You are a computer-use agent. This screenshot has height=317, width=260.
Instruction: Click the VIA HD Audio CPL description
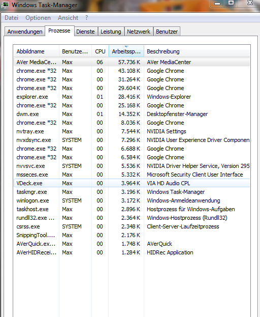click(169, 183)
